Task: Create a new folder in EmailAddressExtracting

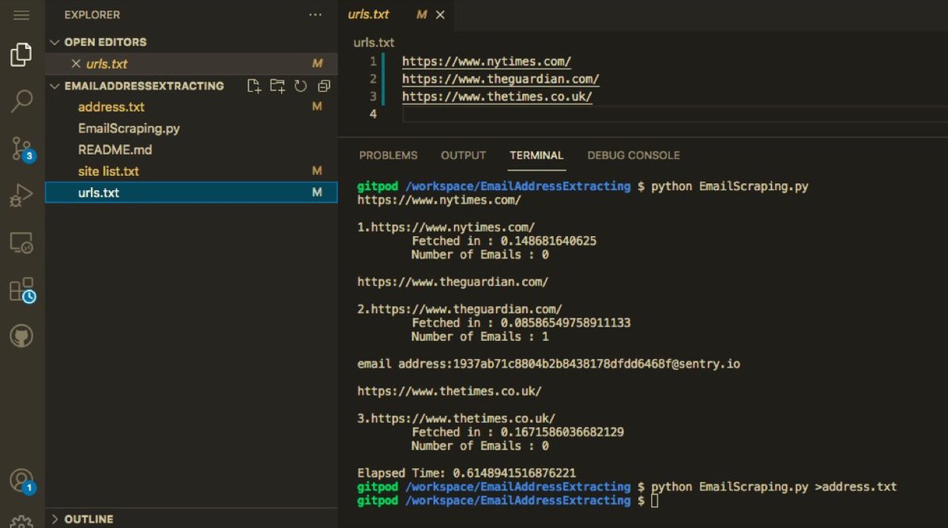Action: pyautogui.click(x=277, y=86)
